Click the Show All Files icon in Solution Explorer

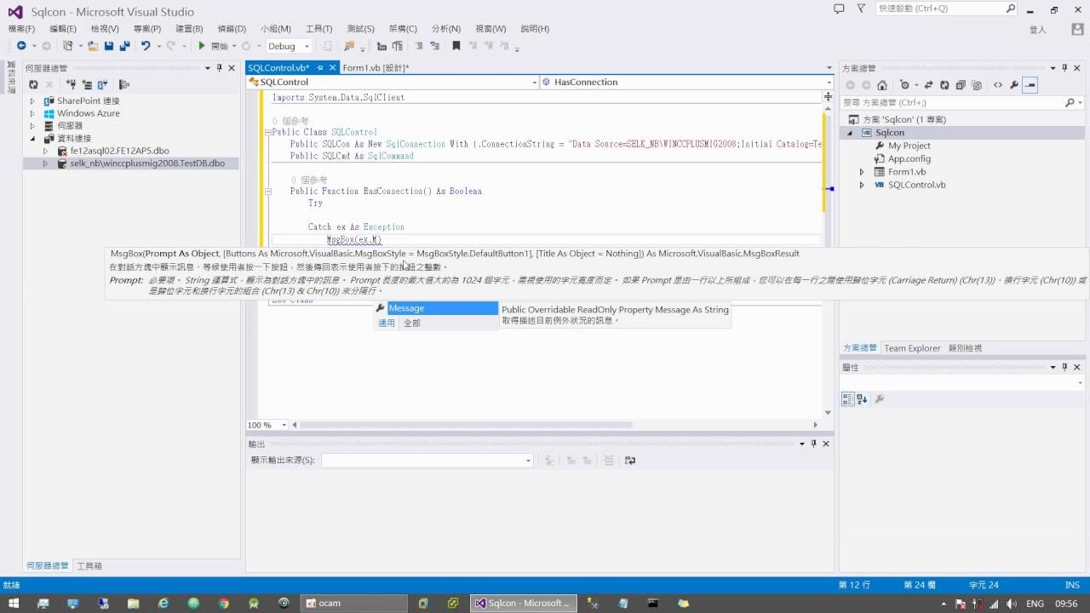977,85
